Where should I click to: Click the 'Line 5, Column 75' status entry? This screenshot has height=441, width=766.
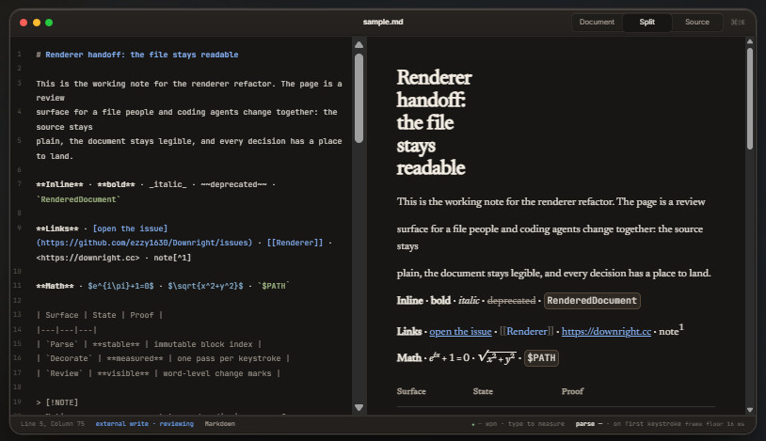[x=53, y=423]
